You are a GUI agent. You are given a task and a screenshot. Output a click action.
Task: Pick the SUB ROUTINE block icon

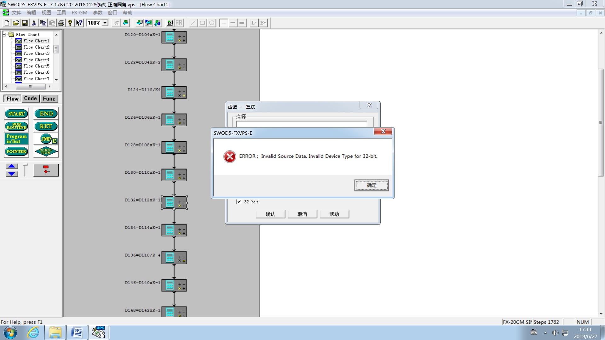pyautogui.click(x=16, y=126)
